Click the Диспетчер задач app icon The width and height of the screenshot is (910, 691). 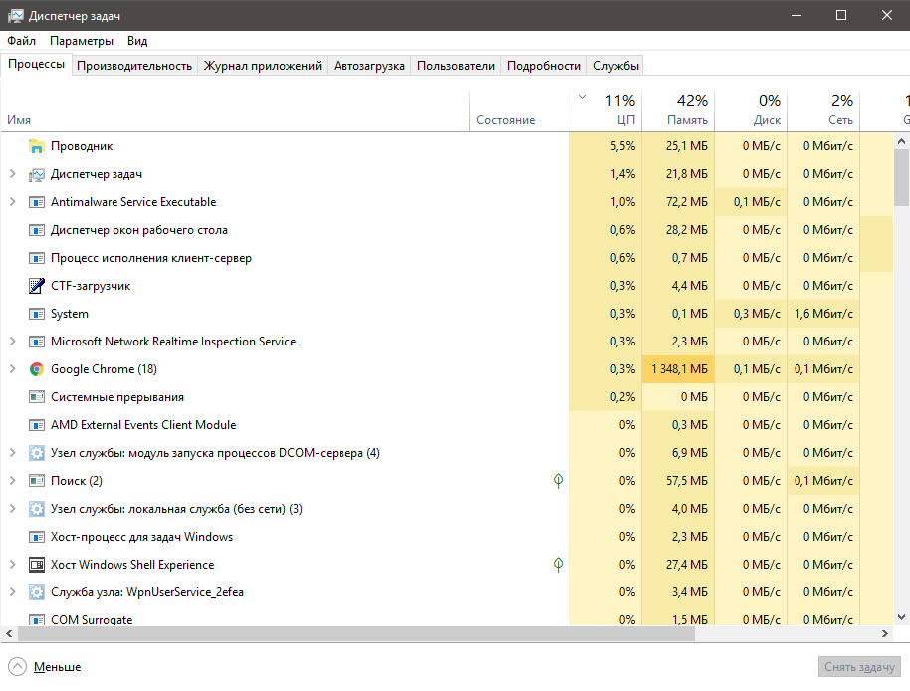coord(36,173)
